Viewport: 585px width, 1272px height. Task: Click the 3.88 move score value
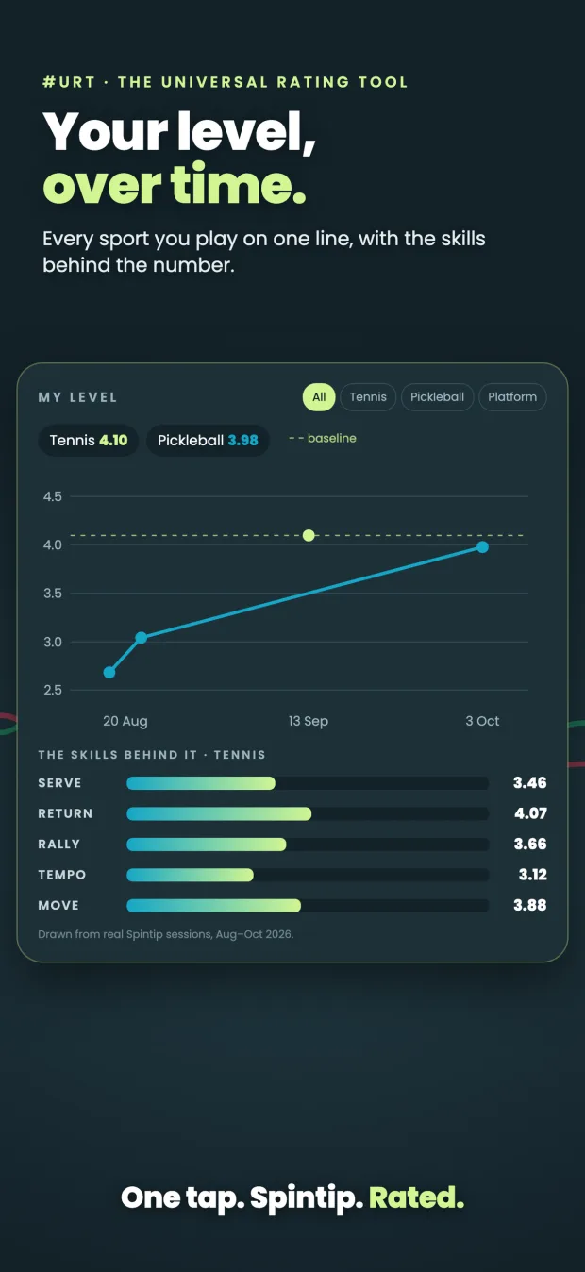point(530,905)
